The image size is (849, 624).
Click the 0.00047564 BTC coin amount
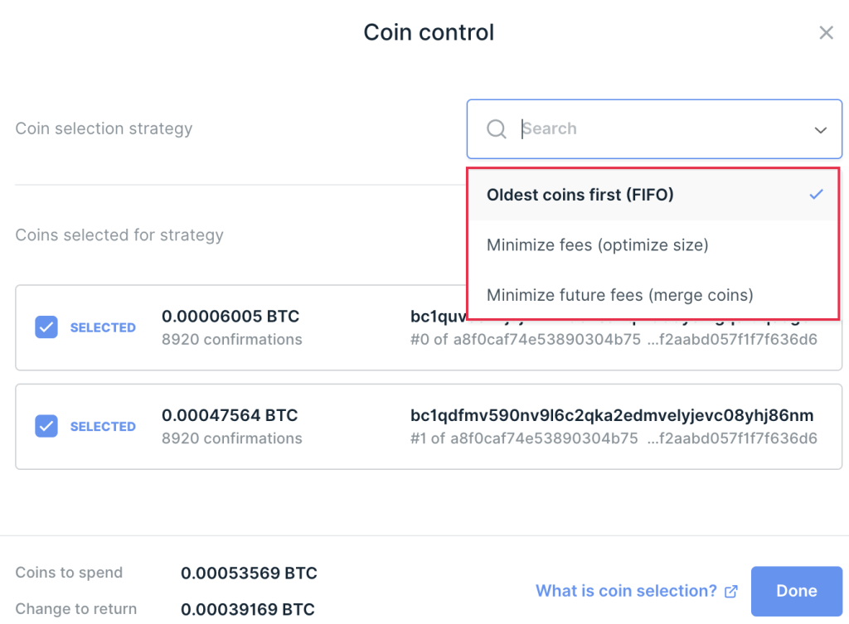pos(230,415)
